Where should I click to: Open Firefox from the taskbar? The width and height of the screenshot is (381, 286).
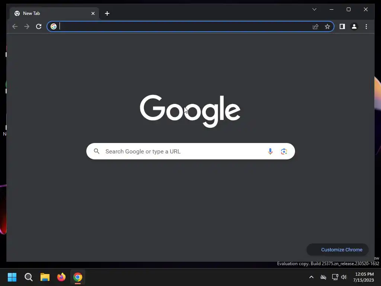[x=61, y=277]
